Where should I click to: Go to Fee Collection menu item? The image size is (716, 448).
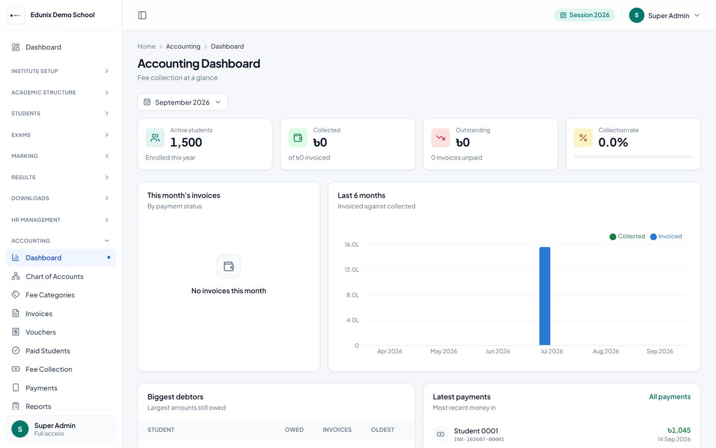pyautogui.click(x=61, y=369)
